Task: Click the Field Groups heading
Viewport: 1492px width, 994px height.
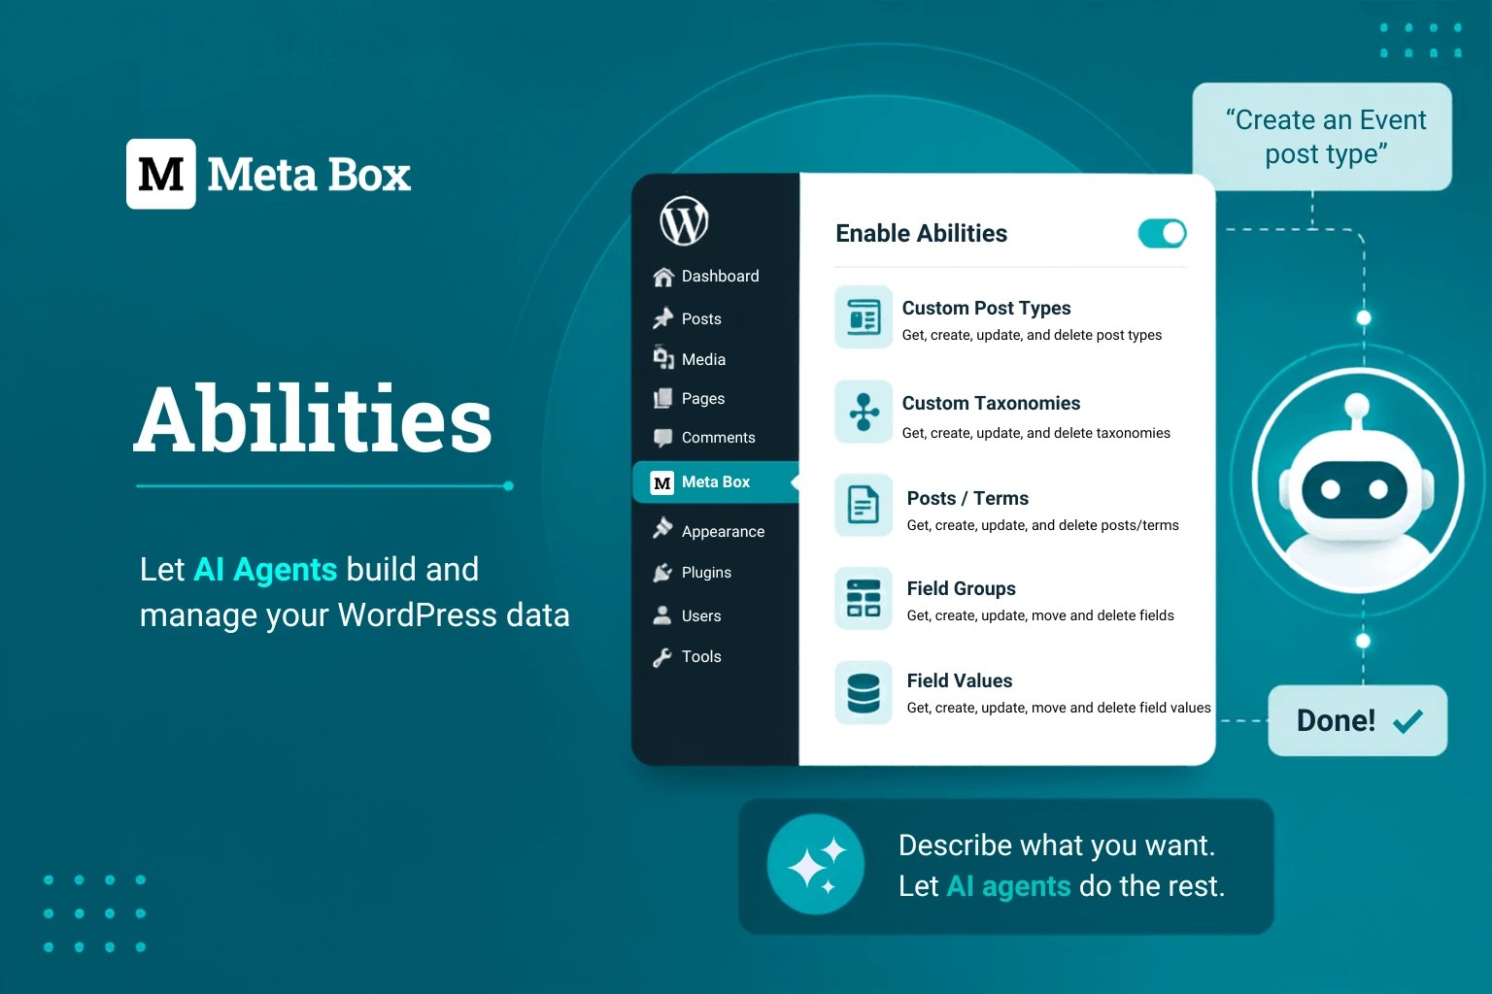Action: [x=961, y=589]
